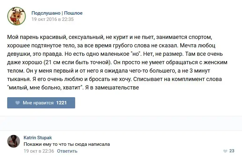Open Katrin Stupak's profile via her name
242x157 pixels.
[x=38, y=137]
